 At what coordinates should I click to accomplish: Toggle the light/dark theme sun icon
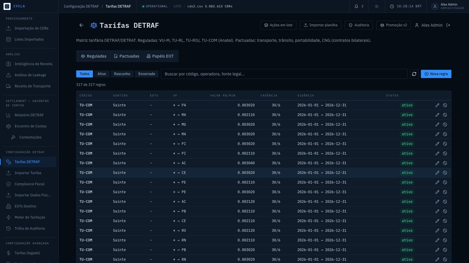(x=377, y=6)
